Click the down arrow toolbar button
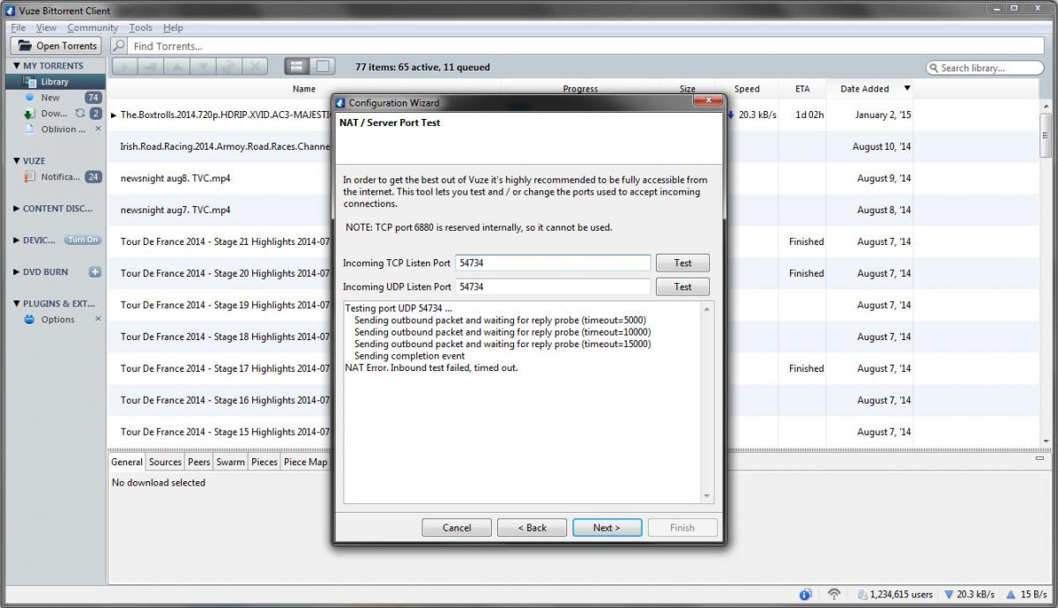Image resolution: width=1058 pixels, height=608 pixels. [x=203, y=66]
